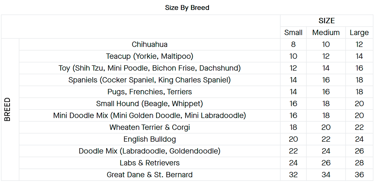This screenshot has width=378, height=184.
Task: Click the Medium column header
Action: tap(326, 33)
